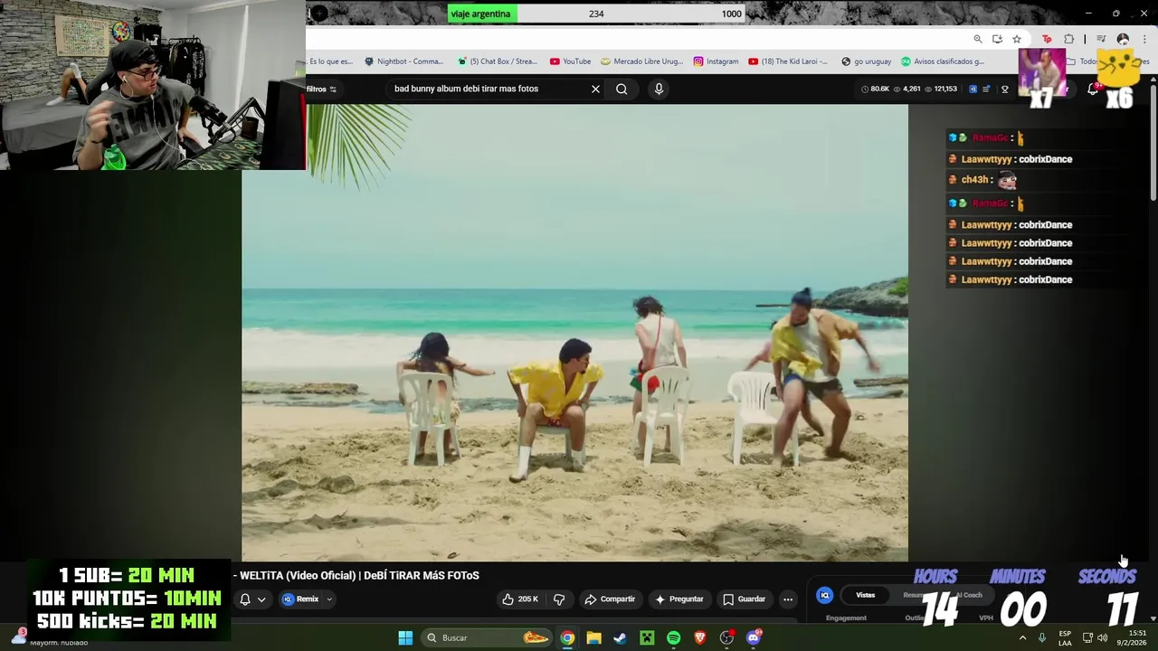The width and height of the screenshot is (1158, 651).
Task: Open Spotify from the taskbar
Action: click(673, 637)
